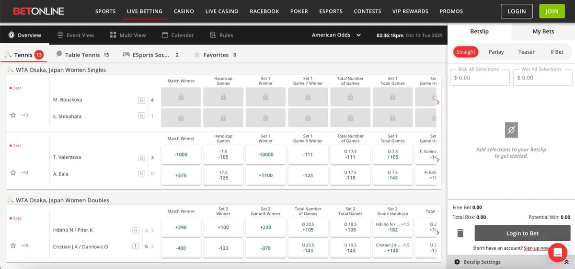Screen dimensions: 575x269
Task: Select Parlay bet type
Action: (496, 52)
